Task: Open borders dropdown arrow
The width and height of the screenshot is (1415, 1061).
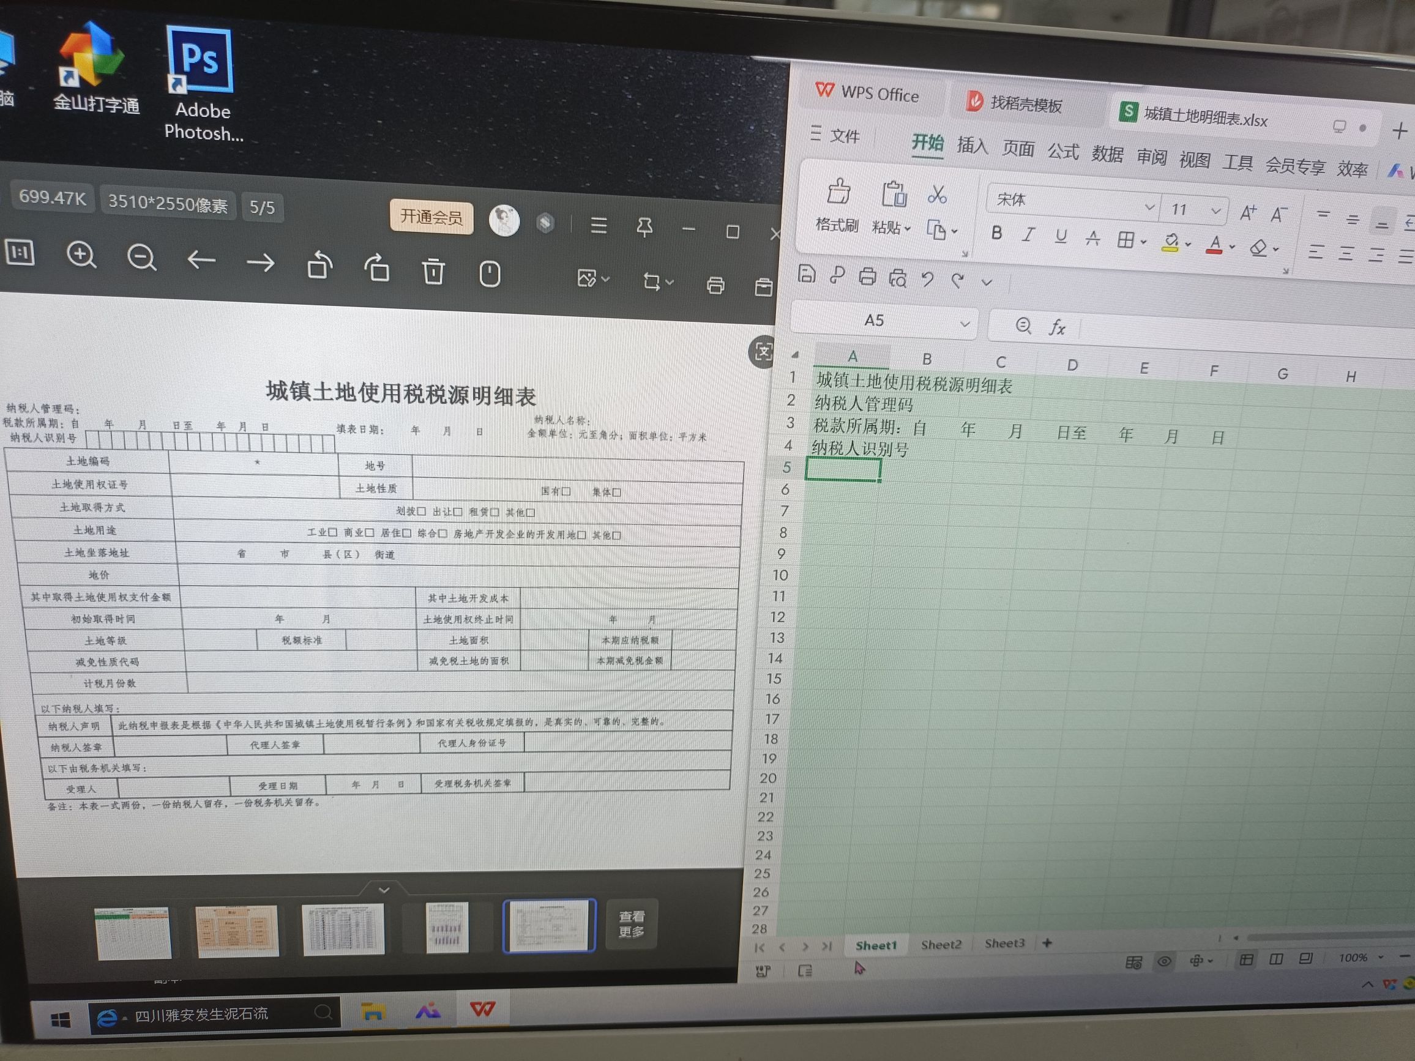Action: (x=1143, y=242)
